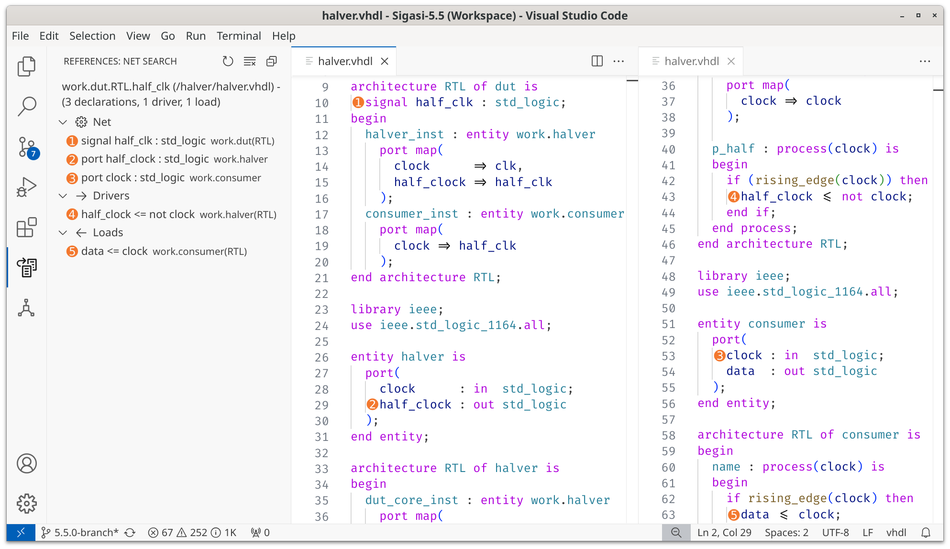Select the left halver.vhdl editor tab
950x549 pixels.
tap(344, 61)
